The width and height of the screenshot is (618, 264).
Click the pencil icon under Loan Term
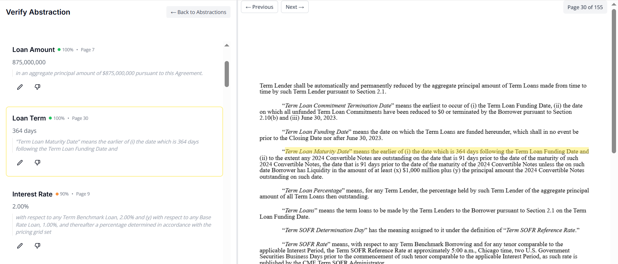20,163
